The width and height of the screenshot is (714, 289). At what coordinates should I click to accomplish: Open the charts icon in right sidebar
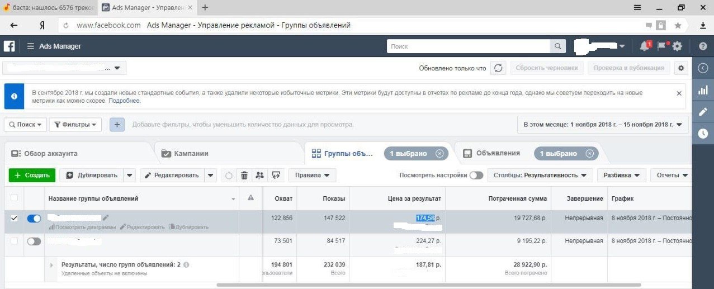point(703,90)
